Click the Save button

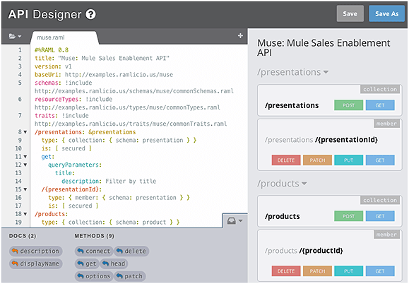350,13
